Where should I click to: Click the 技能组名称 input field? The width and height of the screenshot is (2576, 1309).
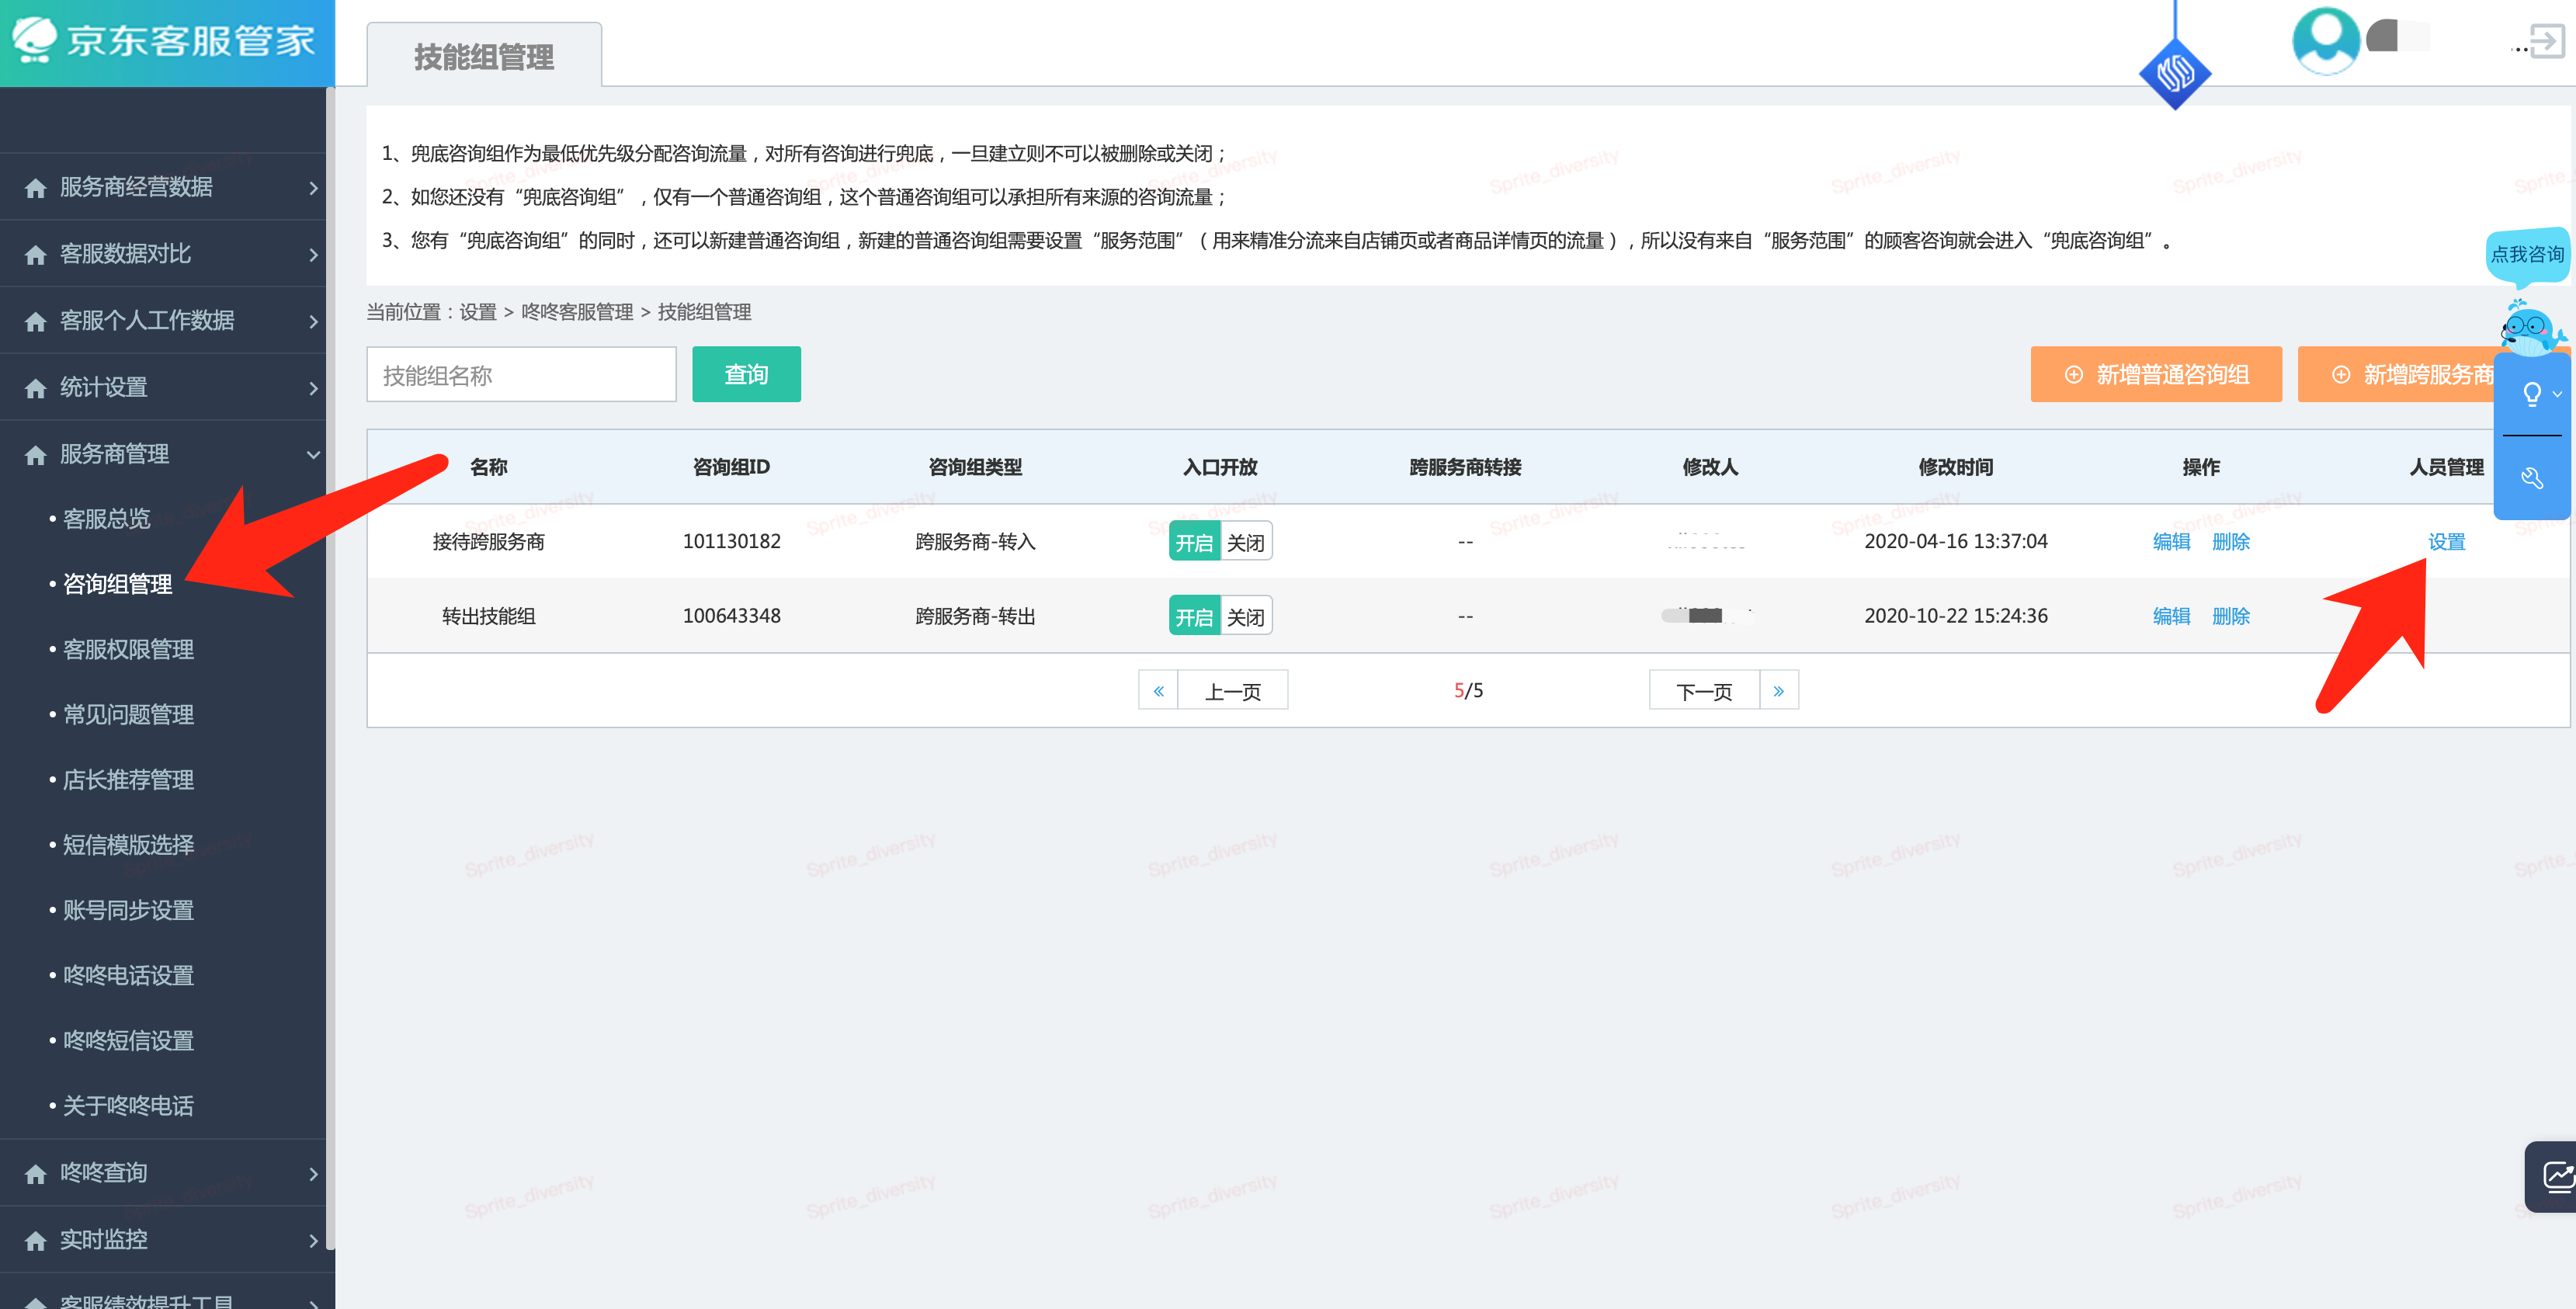[x=520, y=374]
